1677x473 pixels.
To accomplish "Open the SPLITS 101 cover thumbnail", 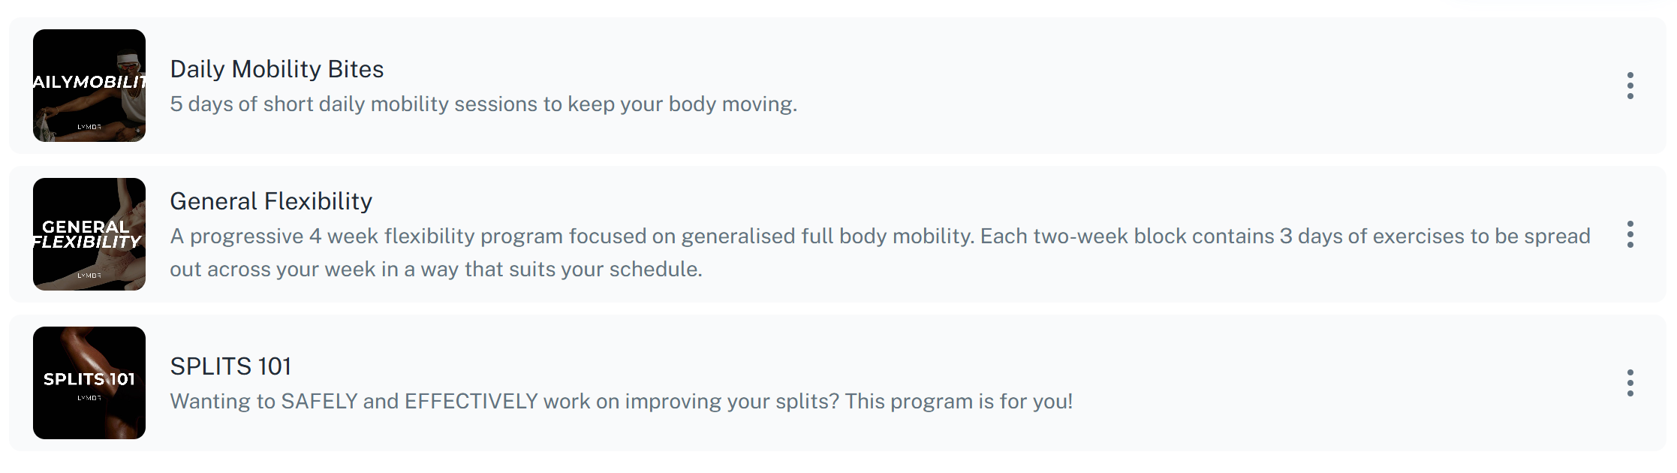I will point(89,383).
